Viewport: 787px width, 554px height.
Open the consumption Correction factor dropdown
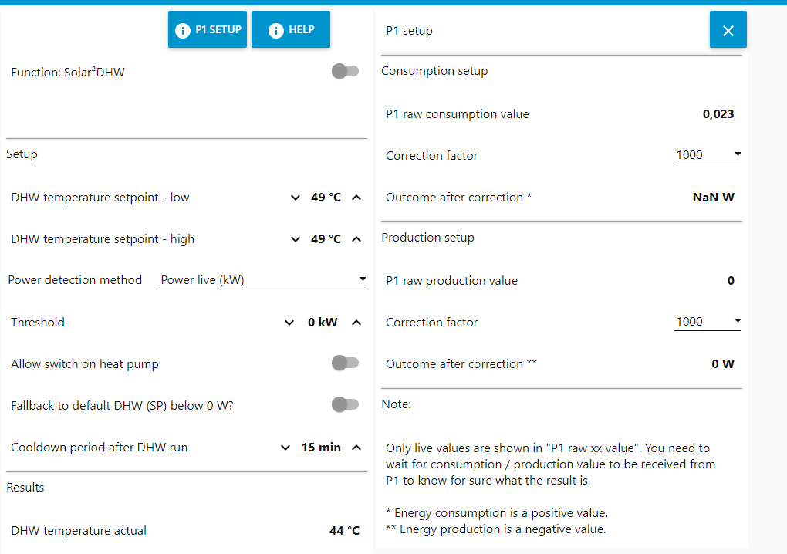click(708, 155)
